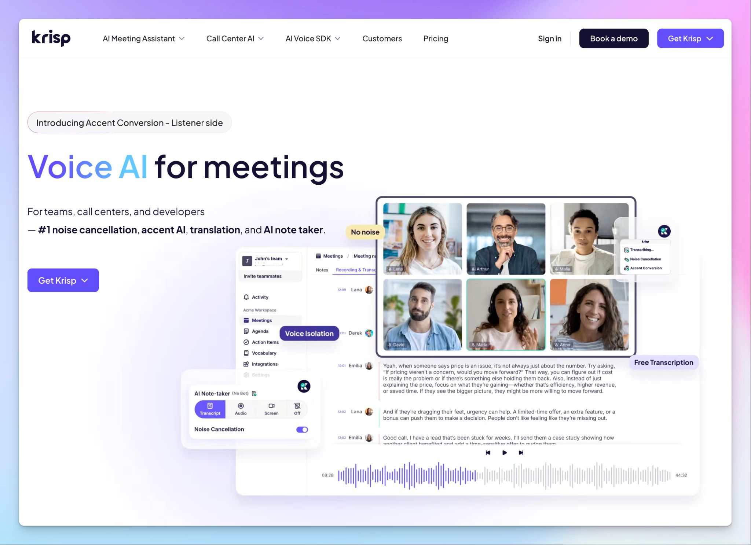
Task: Seek within the gray unplayed waveform
Action: [x=574, y=476]
